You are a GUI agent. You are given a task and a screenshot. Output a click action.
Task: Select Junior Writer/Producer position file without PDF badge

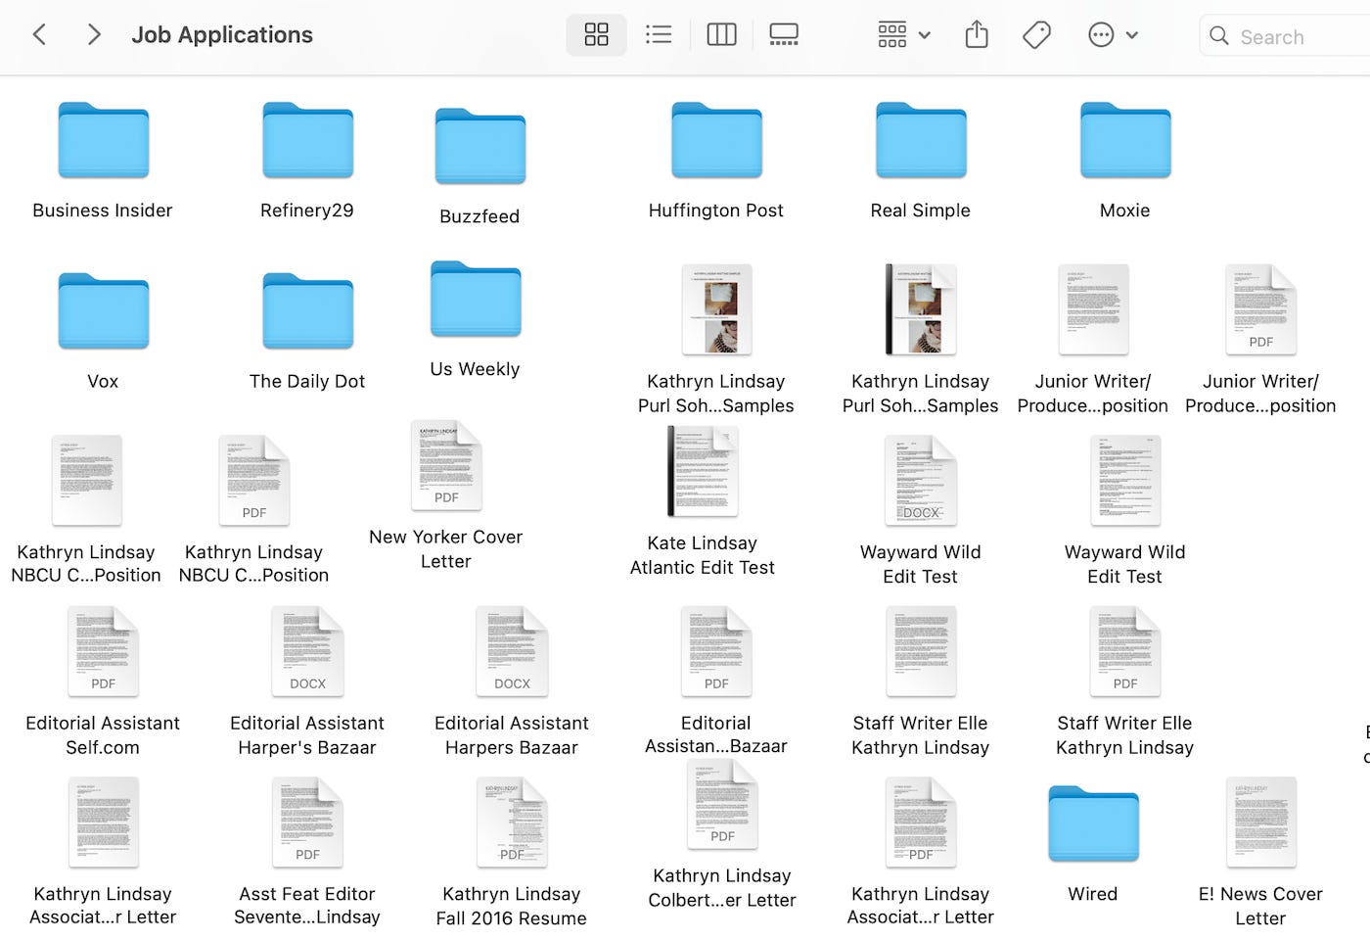coord(1093,309)
